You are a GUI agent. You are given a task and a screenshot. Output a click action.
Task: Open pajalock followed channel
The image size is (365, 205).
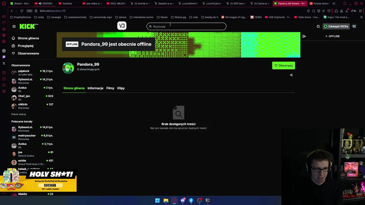[x=32, y=73]
